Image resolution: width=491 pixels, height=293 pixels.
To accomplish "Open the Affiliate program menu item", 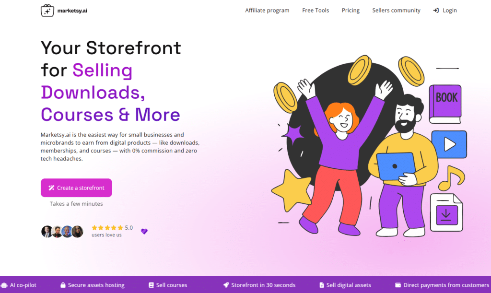I will pos(267,11).
